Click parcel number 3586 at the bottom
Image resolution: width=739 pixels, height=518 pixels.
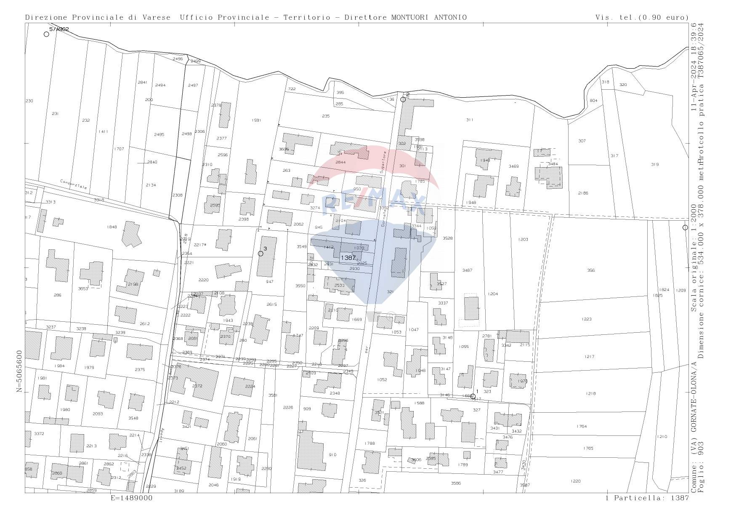456,483
